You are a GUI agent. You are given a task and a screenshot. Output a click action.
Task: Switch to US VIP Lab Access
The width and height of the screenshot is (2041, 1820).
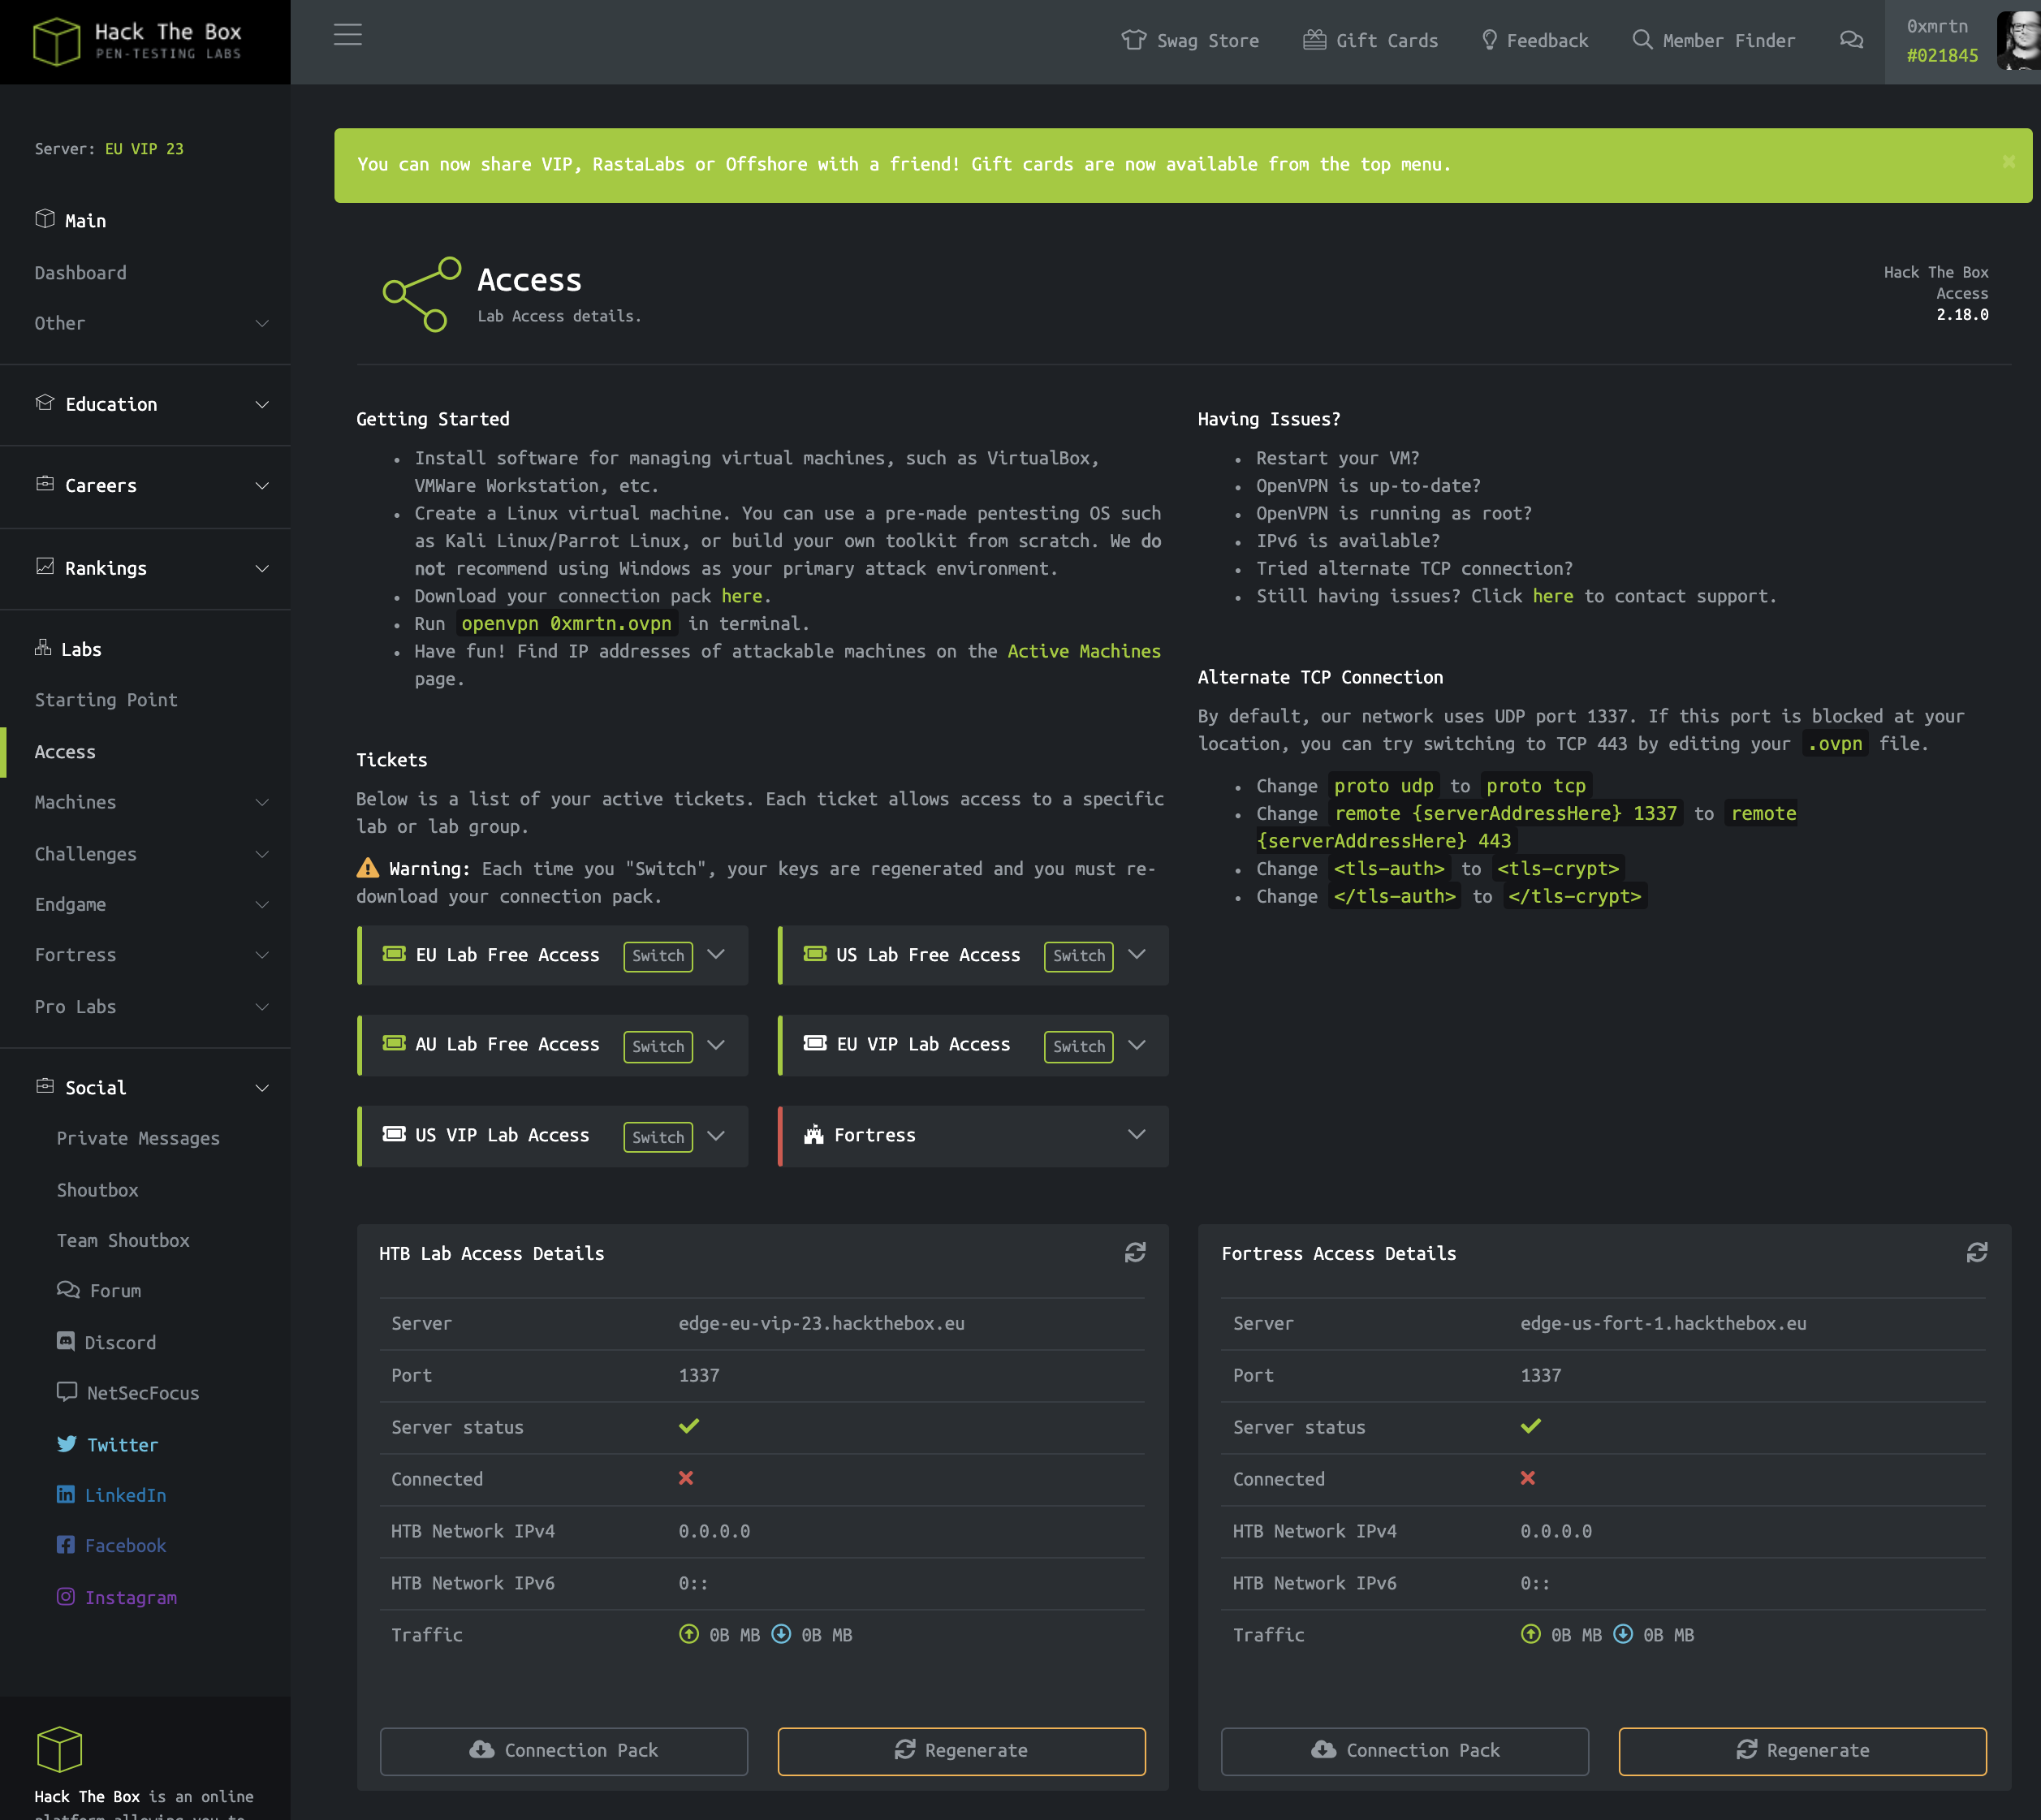[657, 1136]
